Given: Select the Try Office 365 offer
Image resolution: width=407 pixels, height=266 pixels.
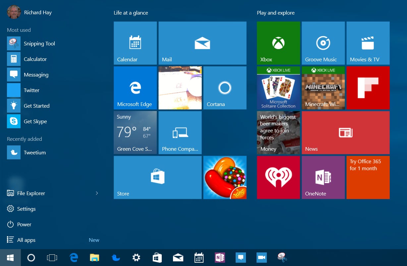Looking at the screenshot, I should point(368,177).
